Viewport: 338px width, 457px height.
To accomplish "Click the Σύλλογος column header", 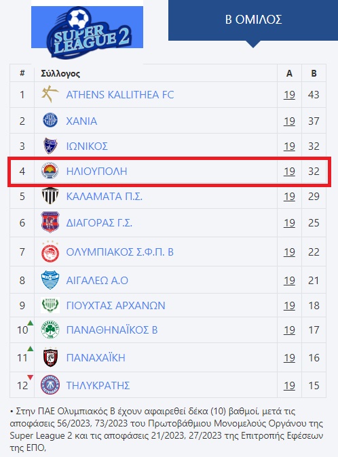I will 60,73.
